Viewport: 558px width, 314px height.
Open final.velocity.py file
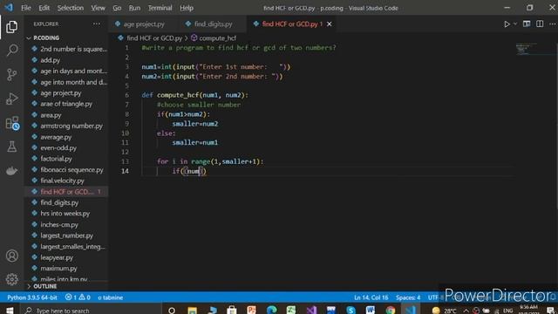(x=62, y=181)
